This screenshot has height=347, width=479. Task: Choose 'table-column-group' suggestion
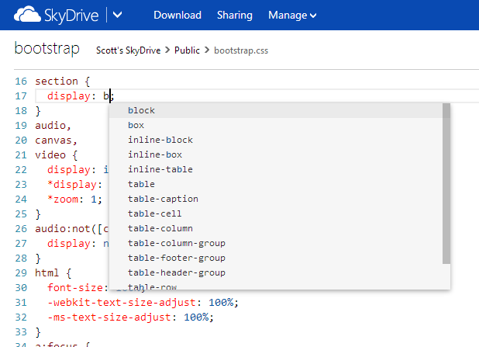coord(276,243)
